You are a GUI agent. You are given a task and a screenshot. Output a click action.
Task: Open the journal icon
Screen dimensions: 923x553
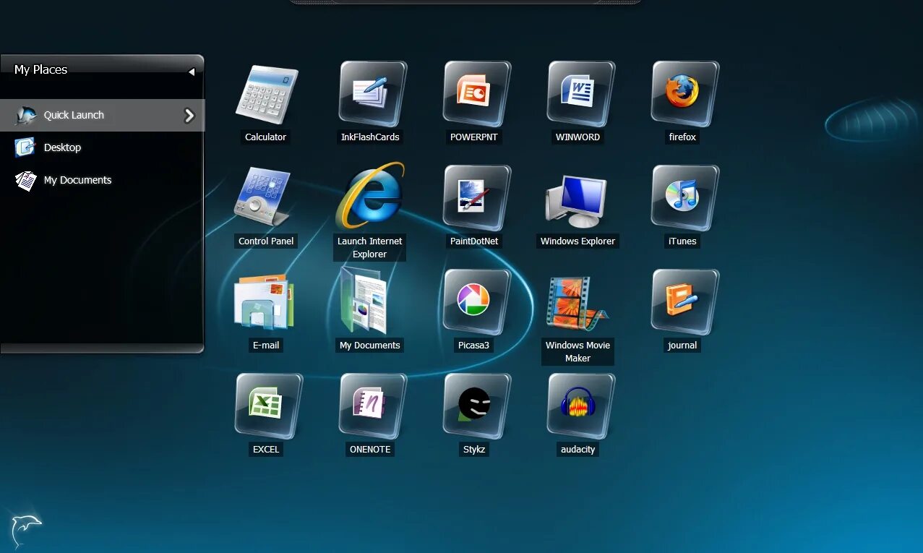pos(685,302)
